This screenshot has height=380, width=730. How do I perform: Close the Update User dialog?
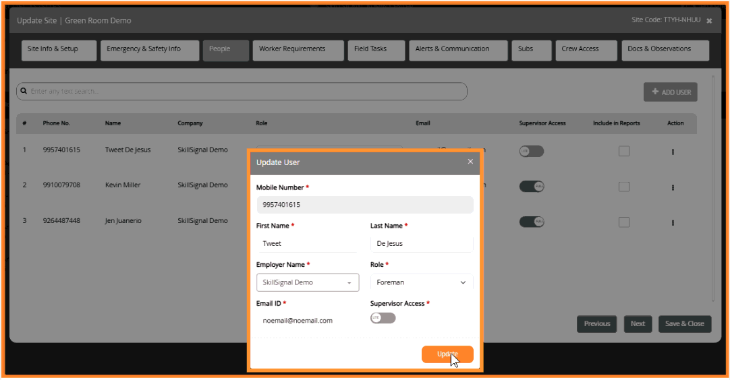[x=470, y=162]
